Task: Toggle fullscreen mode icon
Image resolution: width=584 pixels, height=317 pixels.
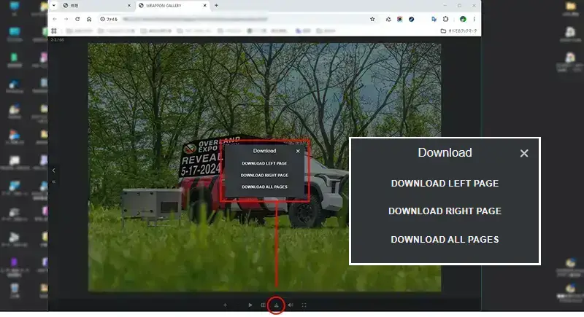Action: point(304,305)
